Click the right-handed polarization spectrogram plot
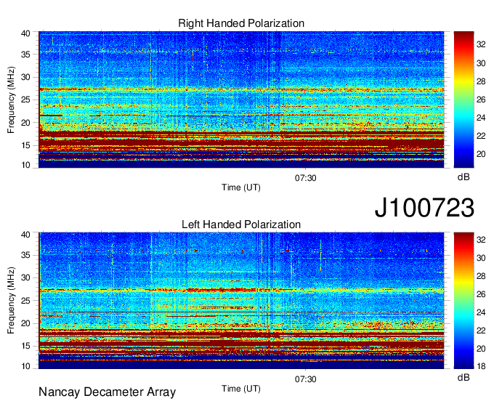 pos(241,100)
